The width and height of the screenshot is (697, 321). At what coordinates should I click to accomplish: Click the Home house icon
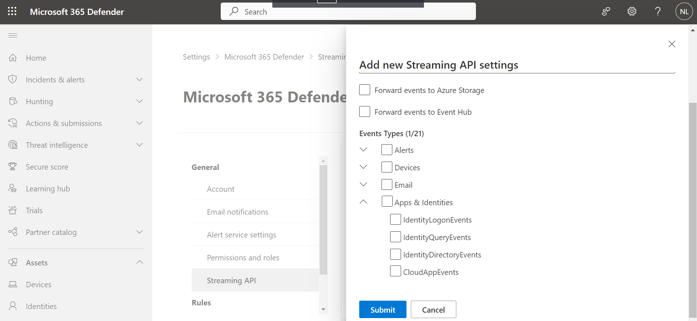[x=13, y=58]
